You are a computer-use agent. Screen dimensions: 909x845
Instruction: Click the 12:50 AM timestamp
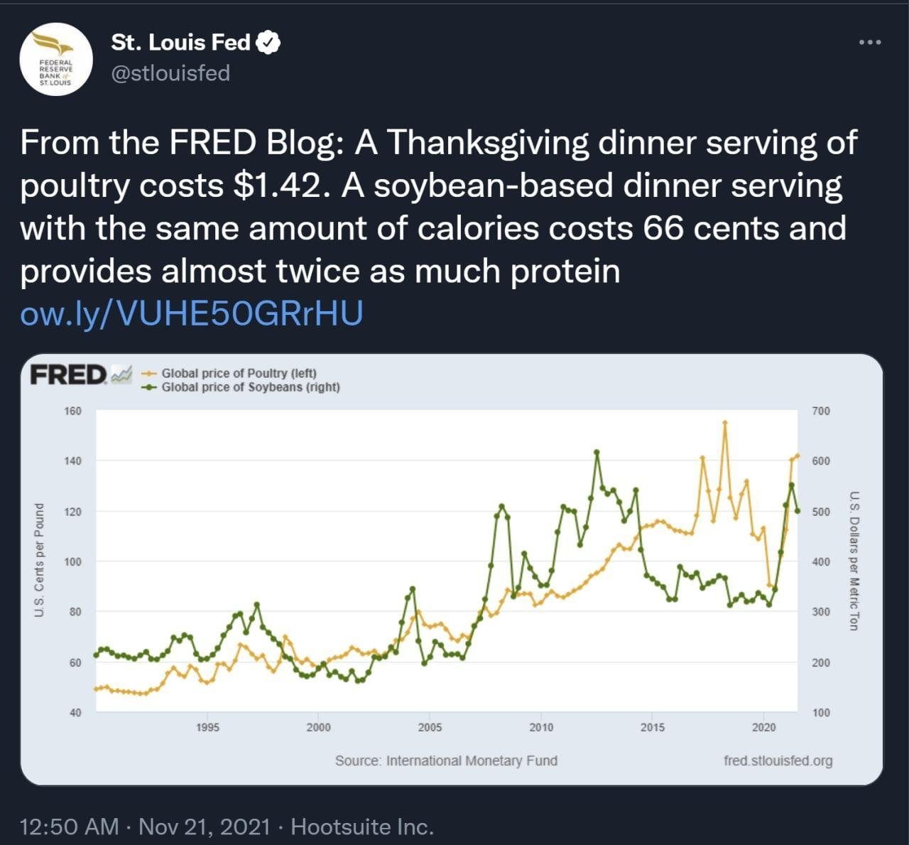tap(69, 827)
